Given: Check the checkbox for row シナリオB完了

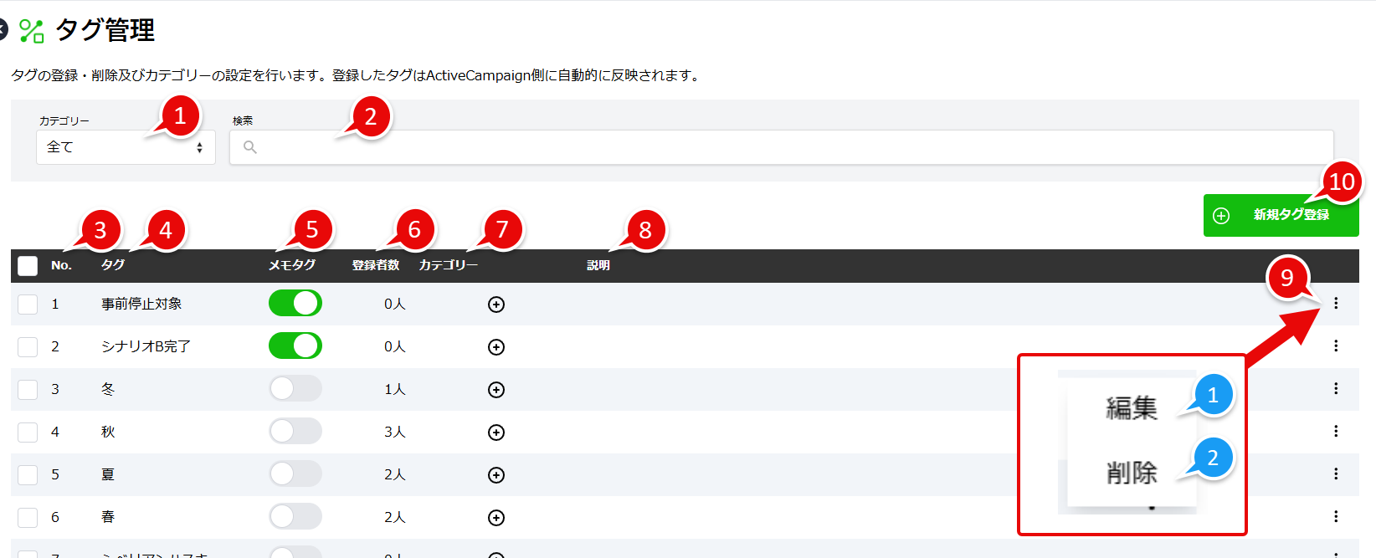Looking at the screenshot, I should pos(28,346).
